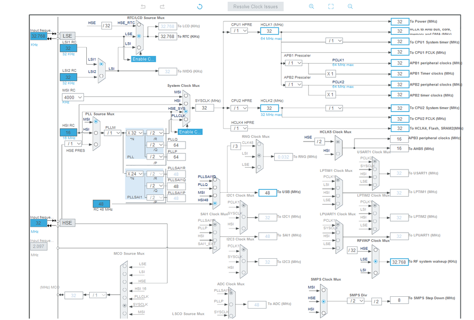Select LSE in RFWKP Clock Mux
Screen dimensions: 474x320
[x=375, y=261]
